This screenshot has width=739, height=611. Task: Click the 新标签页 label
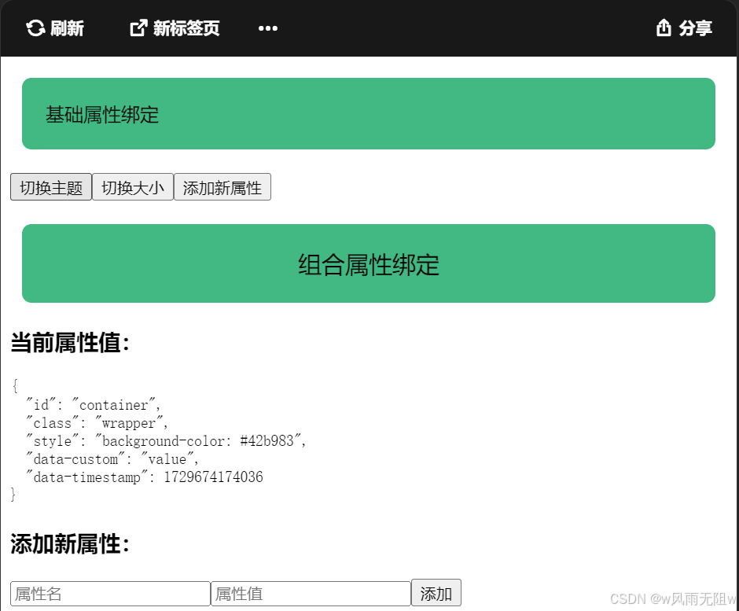[x=186, y=28]
